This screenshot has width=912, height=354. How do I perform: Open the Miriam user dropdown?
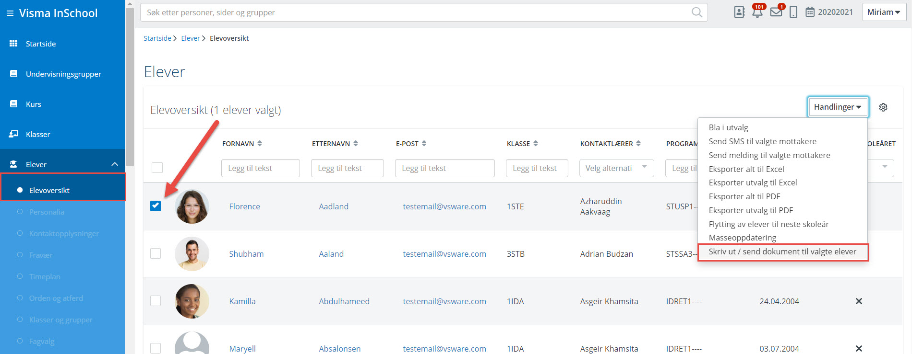[x=884, y=12]
